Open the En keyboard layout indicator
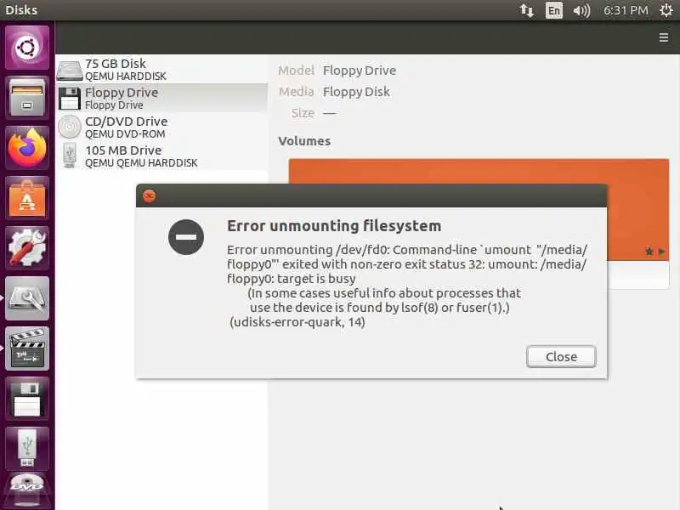The width and height of the screenshot is (680, 510). pyautogui.click(x=554, y=10)
